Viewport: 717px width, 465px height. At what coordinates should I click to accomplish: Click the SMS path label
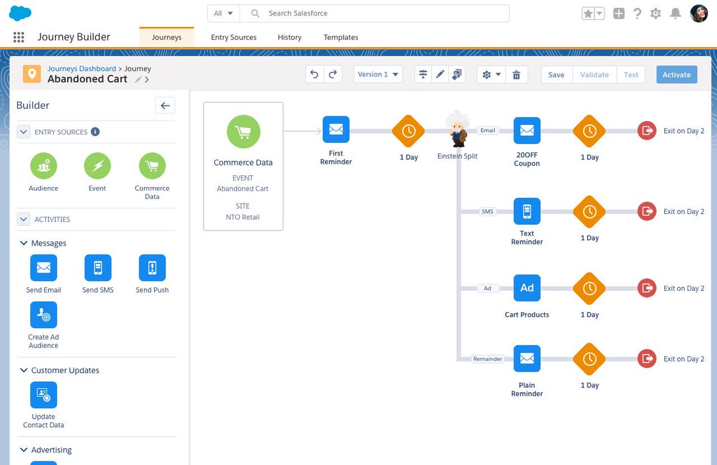coord(488,212)
